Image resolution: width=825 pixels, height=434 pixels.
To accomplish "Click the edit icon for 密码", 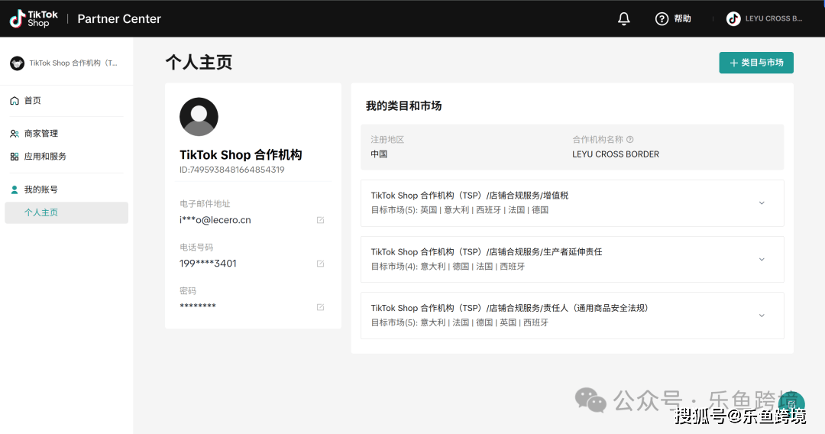I will (x=320, y=307).
